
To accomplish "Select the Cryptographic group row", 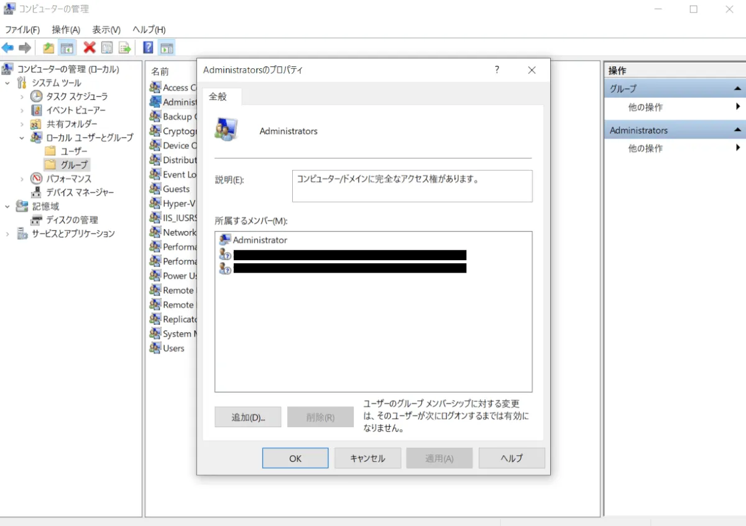I will pos(173,131).
